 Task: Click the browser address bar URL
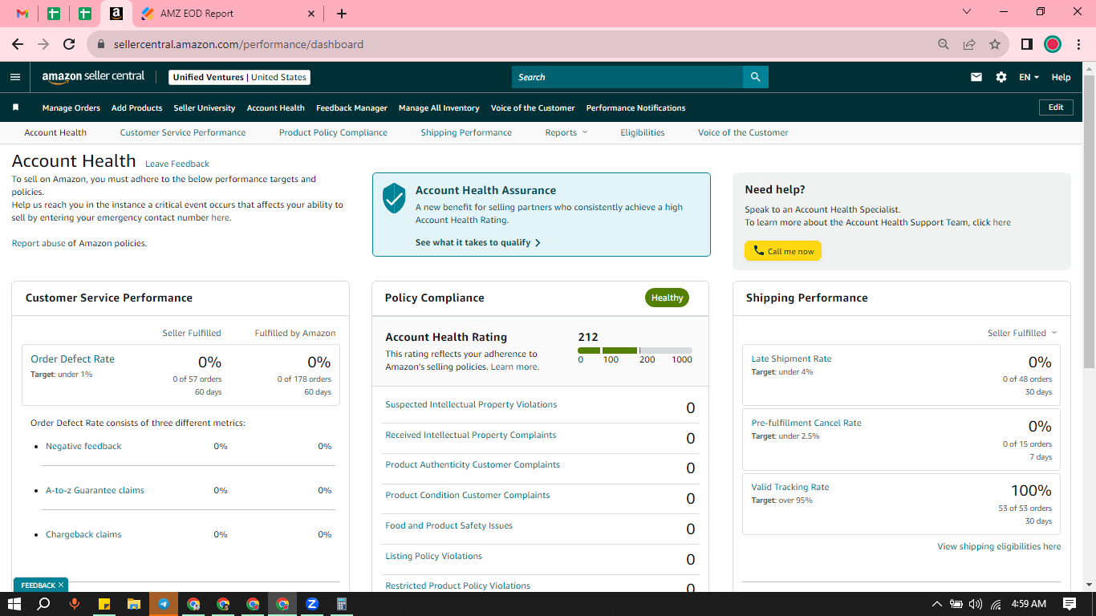(238, 44)
